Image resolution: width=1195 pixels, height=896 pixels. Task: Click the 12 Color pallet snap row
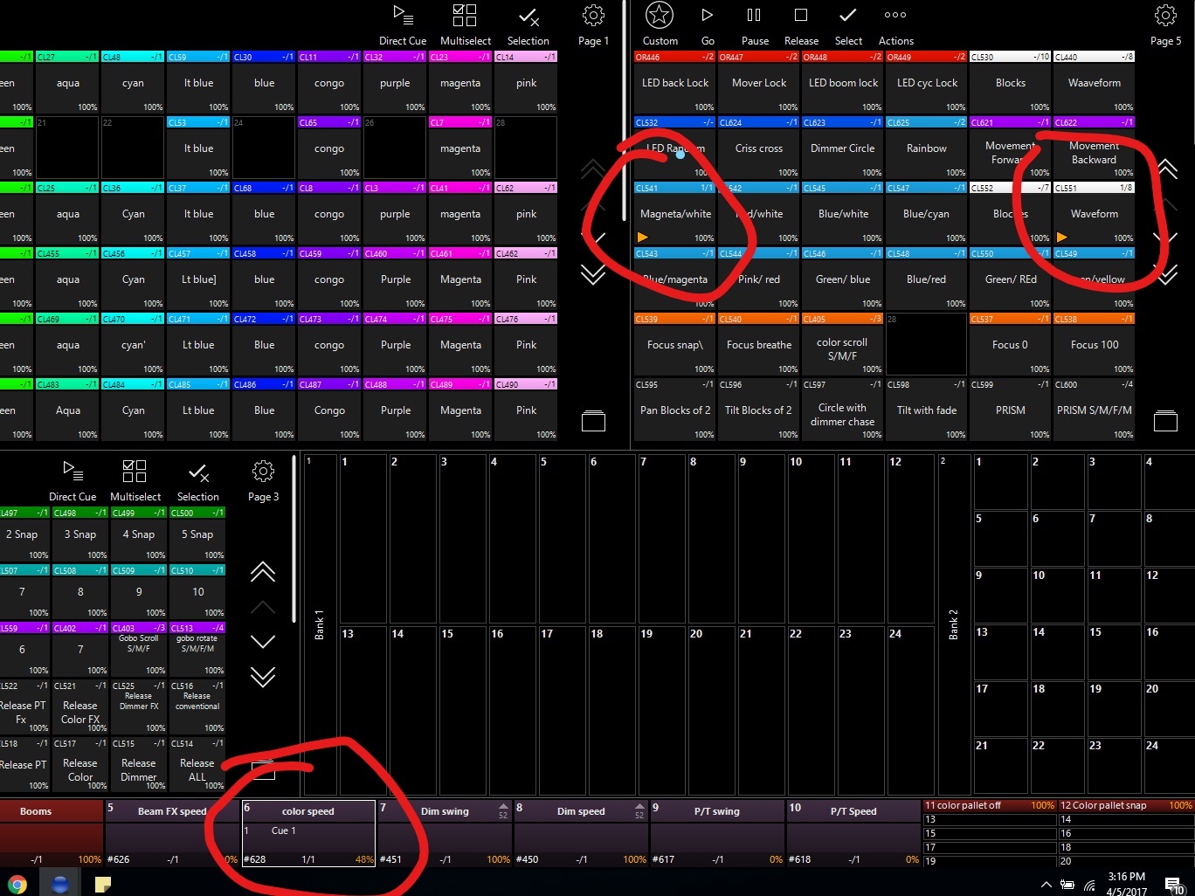pyautogui.click(x=1125, y=805)
